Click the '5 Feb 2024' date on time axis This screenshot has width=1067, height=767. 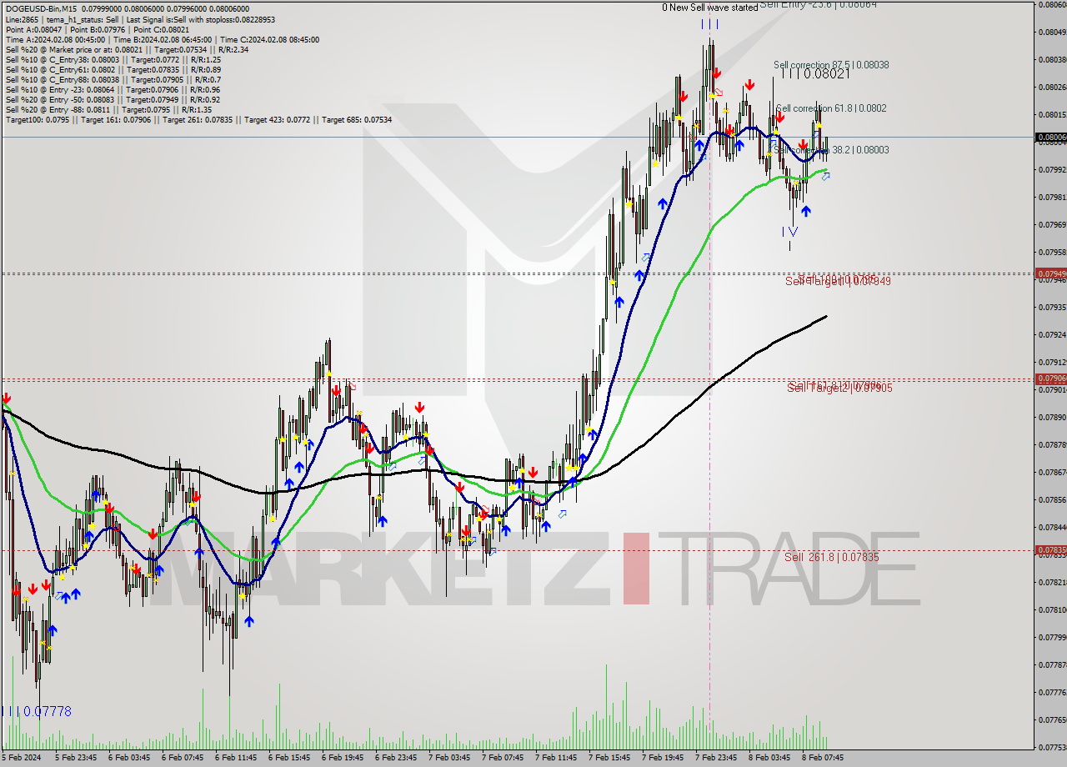[20, 758]
